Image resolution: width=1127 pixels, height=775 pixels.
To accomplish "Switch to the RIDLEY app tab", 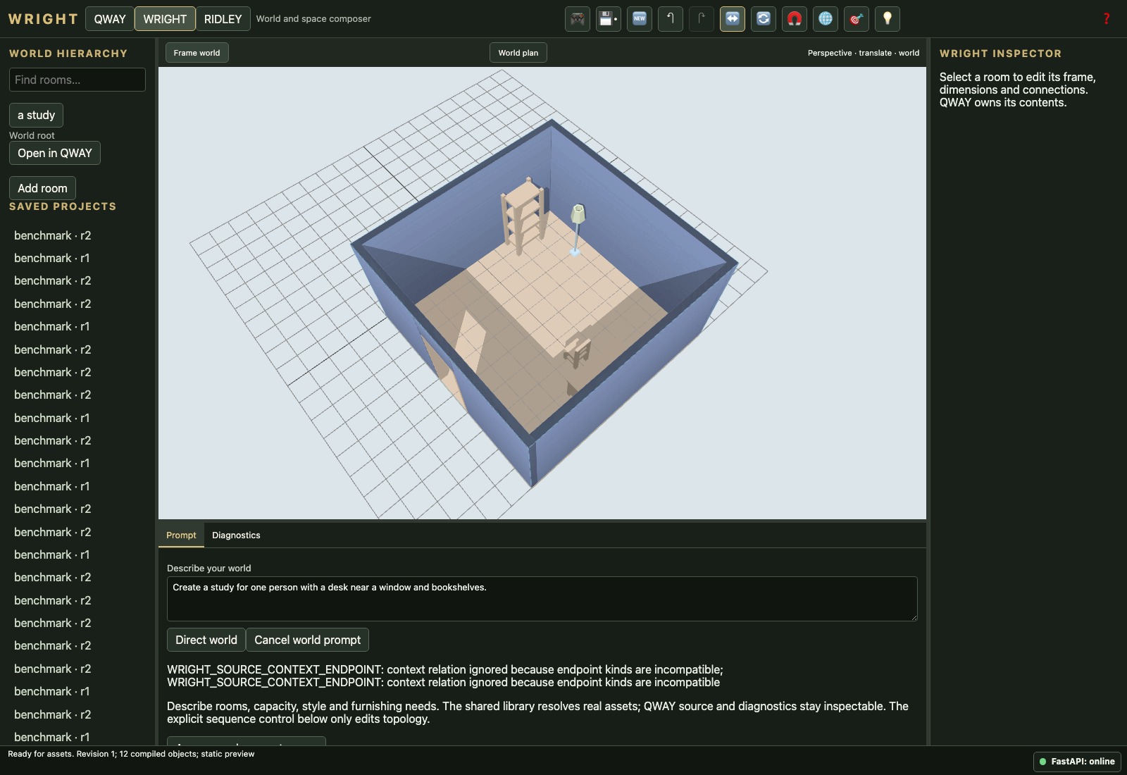I will pos(223,19).
